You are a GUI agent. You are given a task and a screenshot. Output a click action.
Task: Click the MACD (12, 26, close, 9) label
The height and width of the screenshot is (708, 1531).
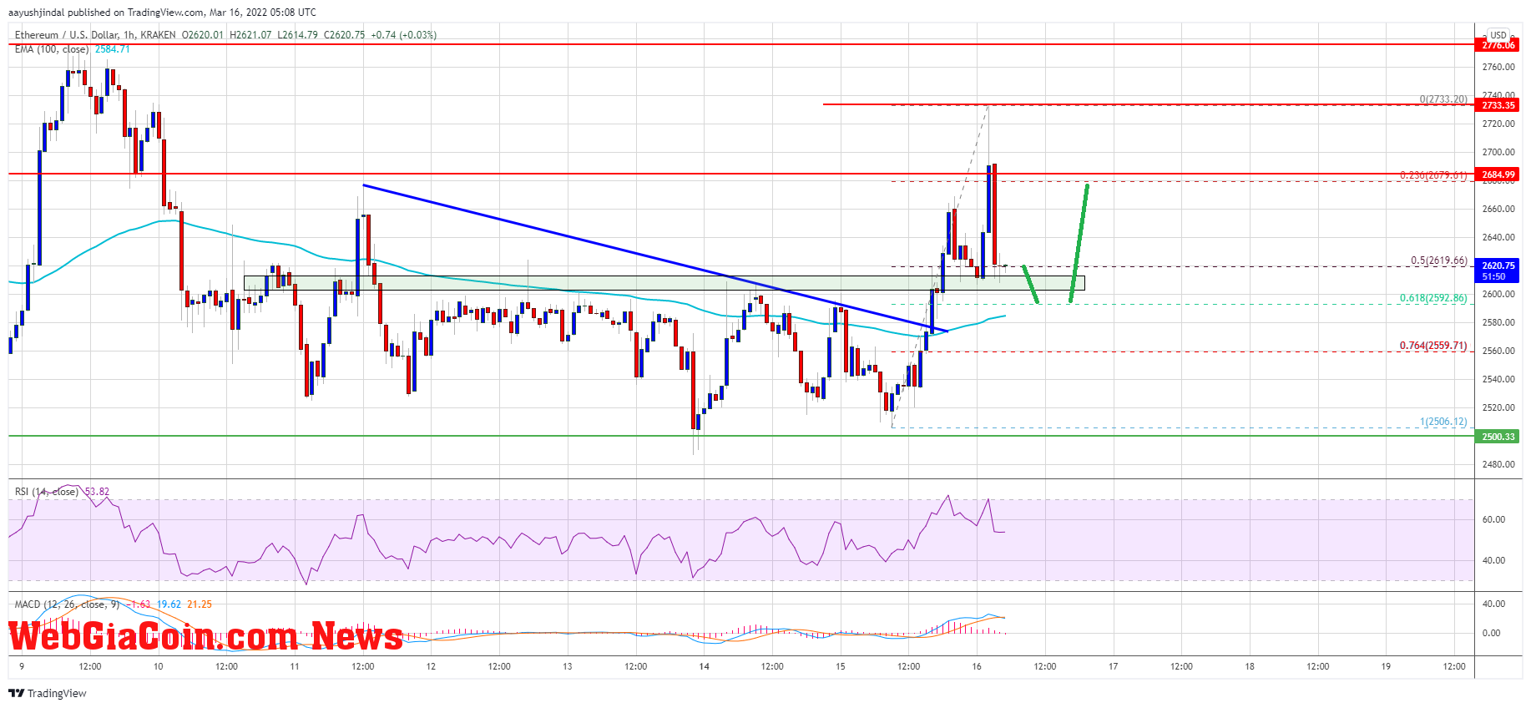(68, 604)
